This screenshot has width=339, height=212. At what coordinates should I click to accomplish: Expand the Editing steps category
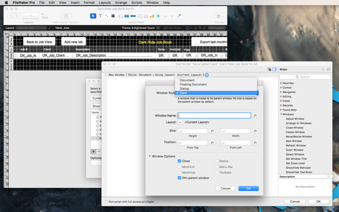coord(281,96)
